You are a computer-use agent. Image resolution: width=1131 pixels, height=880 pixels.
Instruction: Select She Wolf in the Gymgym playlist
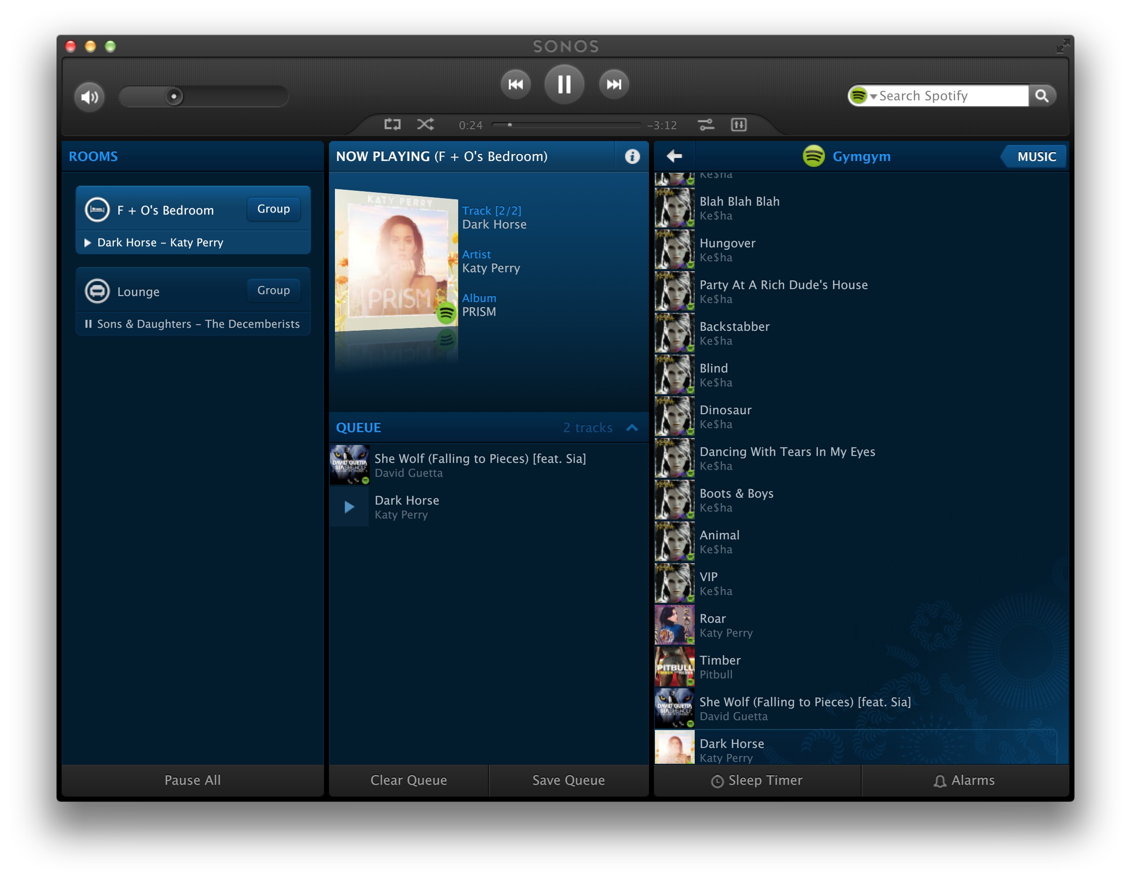(861, 709)
